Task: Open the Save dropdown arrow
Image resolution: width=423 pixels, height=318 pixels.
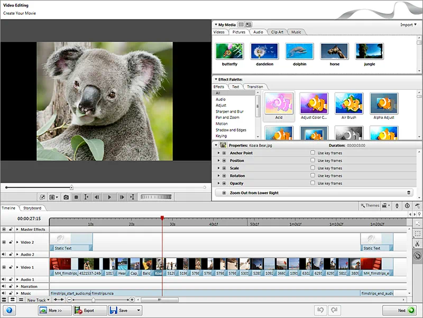Action: (x=139, y=310)
